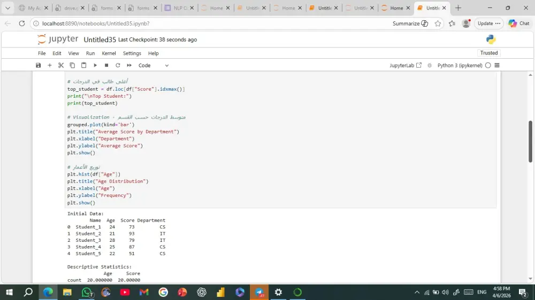Open Gmail from the taskbar
The height and width of the screenshot is (300, 535).
click(x=144, y=292)
